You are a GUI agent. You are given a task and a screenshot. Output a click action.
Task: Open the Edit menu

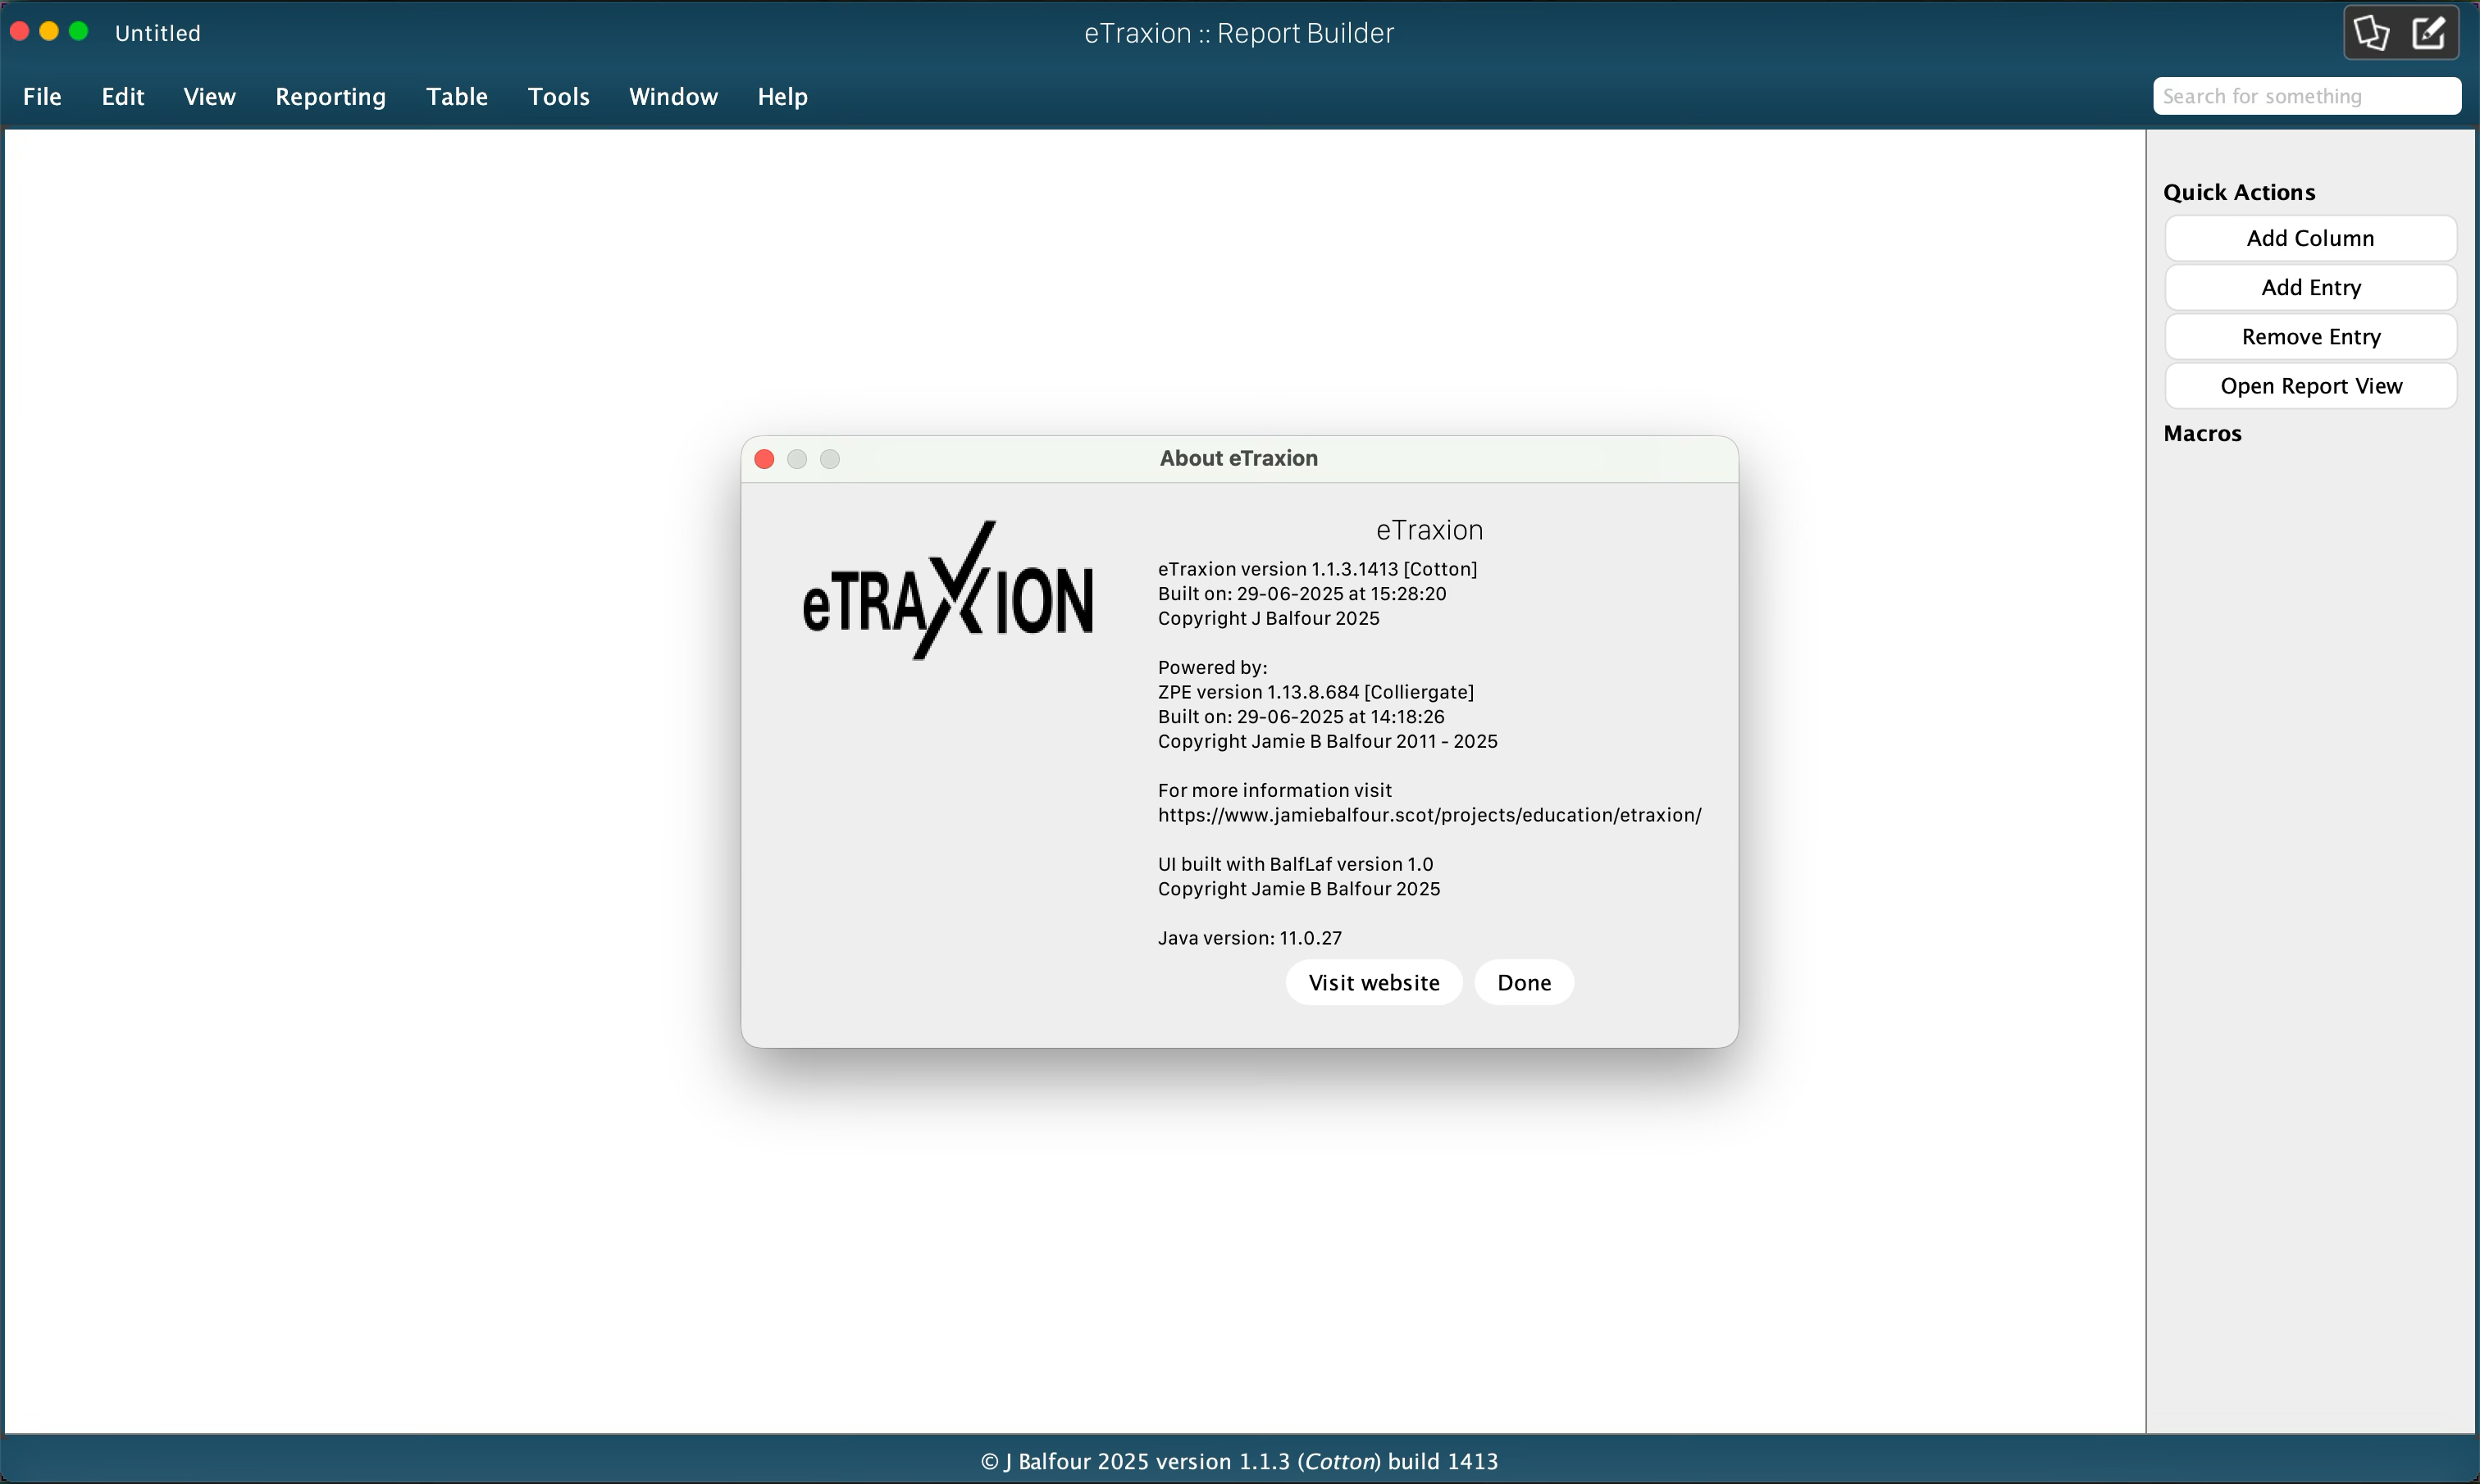[123, 97]
